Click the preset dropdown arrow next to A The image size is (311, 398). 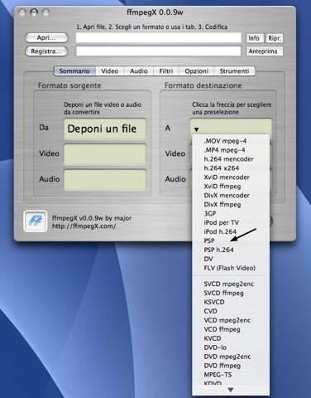pyautogui.click(x=196, y=129)
